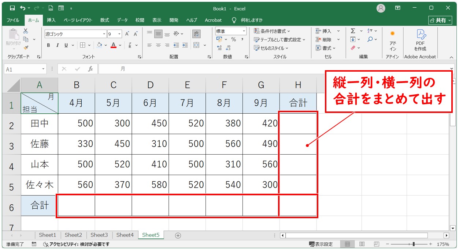
Task: Open the Font Color dropdown arrow
Action: 121,45
